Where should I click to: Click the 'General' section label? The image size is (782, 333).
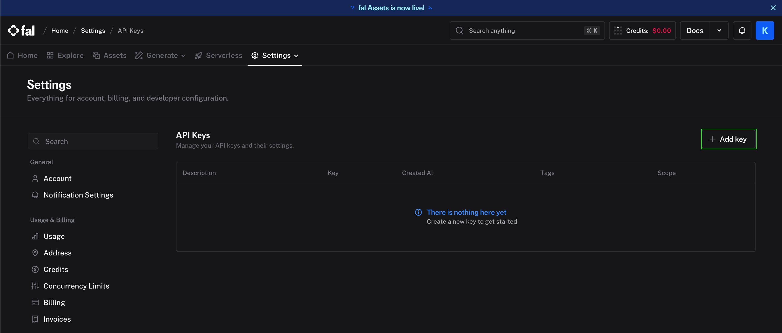click(42, 162)
